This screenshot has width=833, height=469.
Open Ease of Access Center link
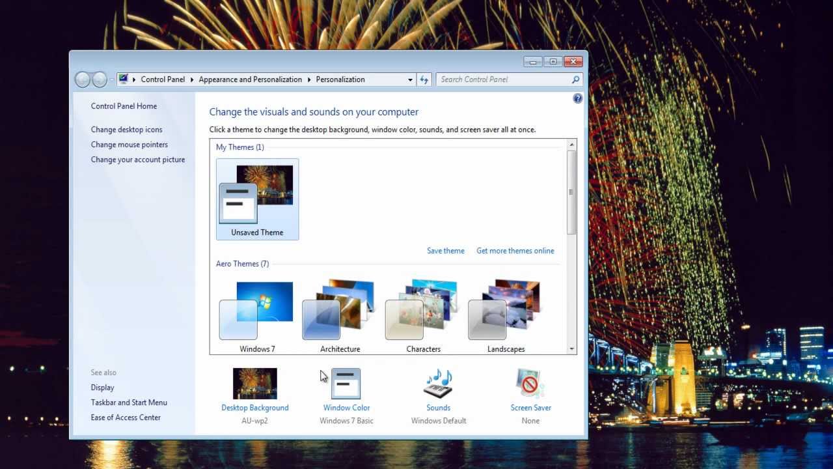coord(126,418)
